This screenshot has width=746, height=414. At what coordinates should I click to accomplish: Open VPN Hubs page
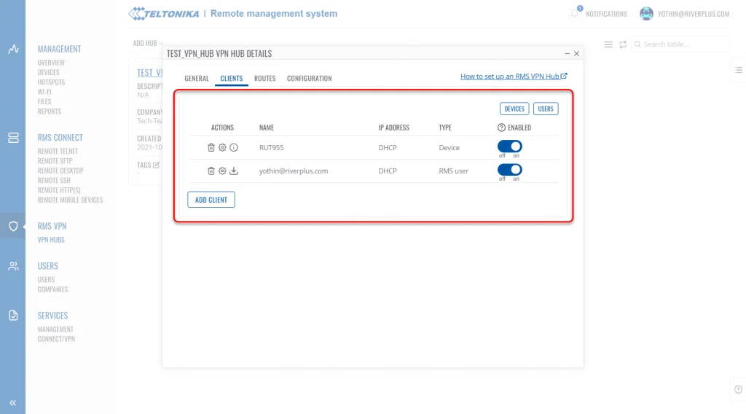pos(51,240)
